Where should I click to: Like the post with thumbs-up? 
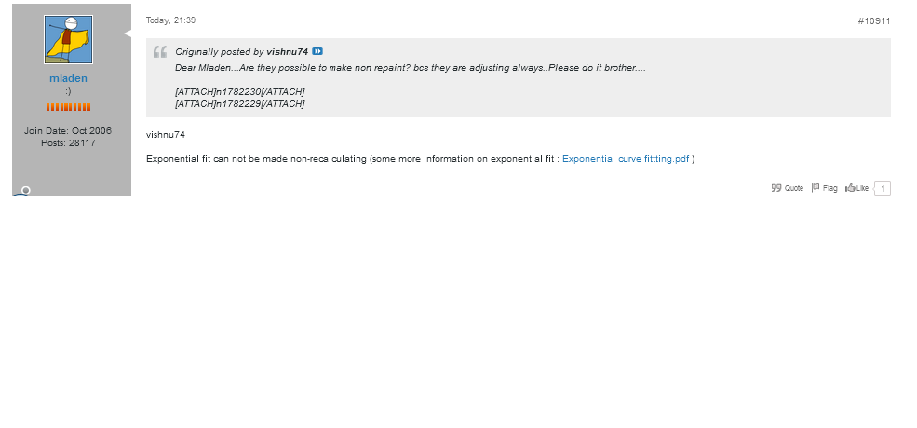click(856, 188)
